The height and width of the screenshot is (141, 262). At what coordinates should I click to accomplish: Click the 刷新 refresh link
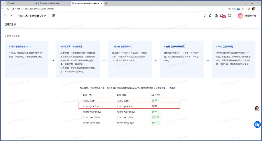click(x=172, y=88)
